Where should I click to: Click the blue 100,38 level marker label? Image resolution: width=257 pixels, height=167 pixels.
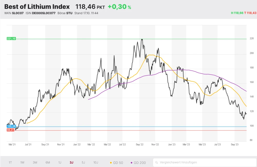[x=11, y=126]
